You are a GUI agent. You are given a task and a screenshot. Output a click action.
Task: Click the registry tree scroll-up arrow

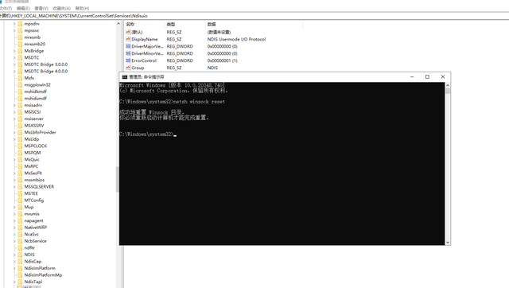point(119,24)
